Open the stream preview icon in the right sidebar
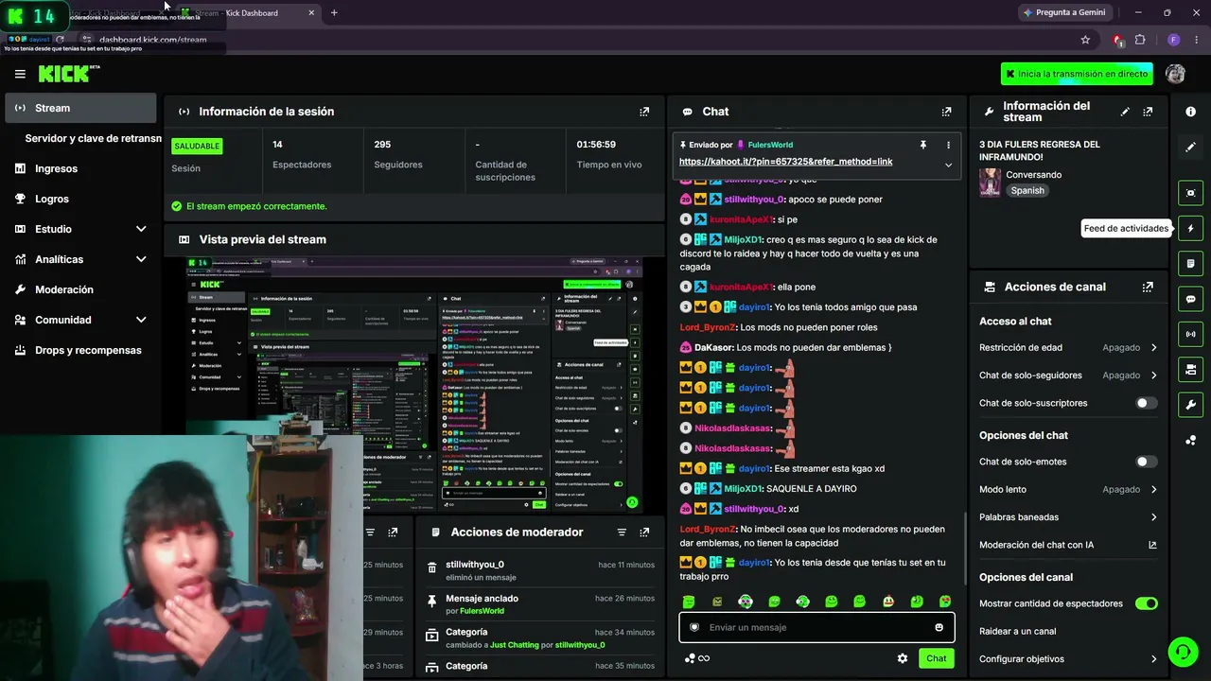This screenshot has height=681, width=1211. point(1190,193)
